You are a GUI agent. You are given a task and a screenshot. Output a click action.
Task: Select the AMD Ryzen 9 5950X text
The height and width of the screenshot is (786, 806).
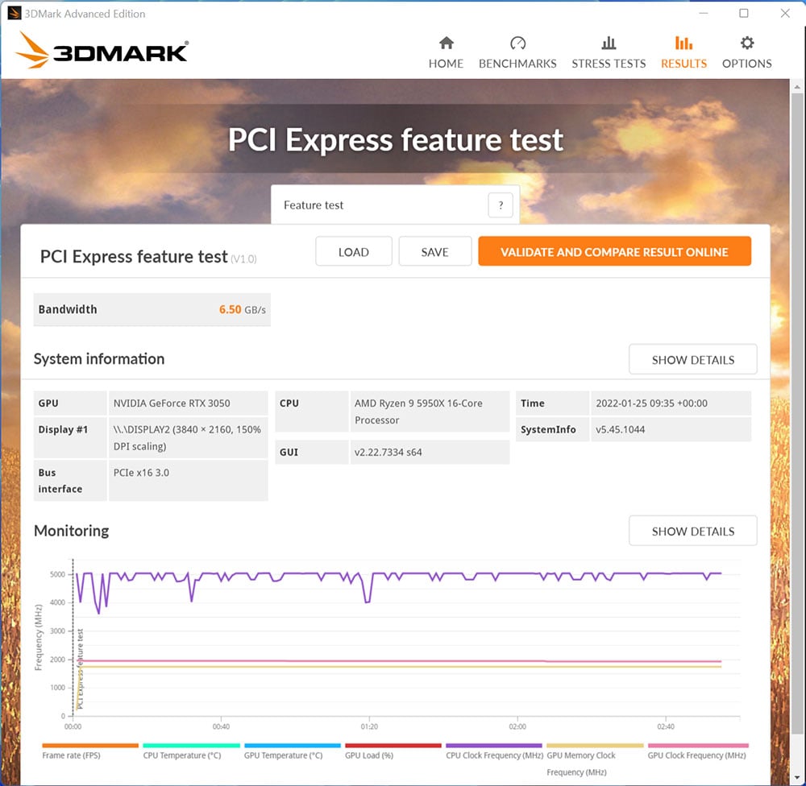click(x=418, y=412)
